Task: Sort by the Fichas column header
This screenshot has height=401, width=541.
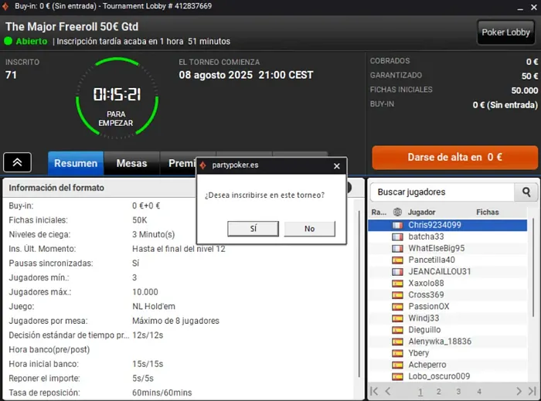Action: [x=488, y=212]
